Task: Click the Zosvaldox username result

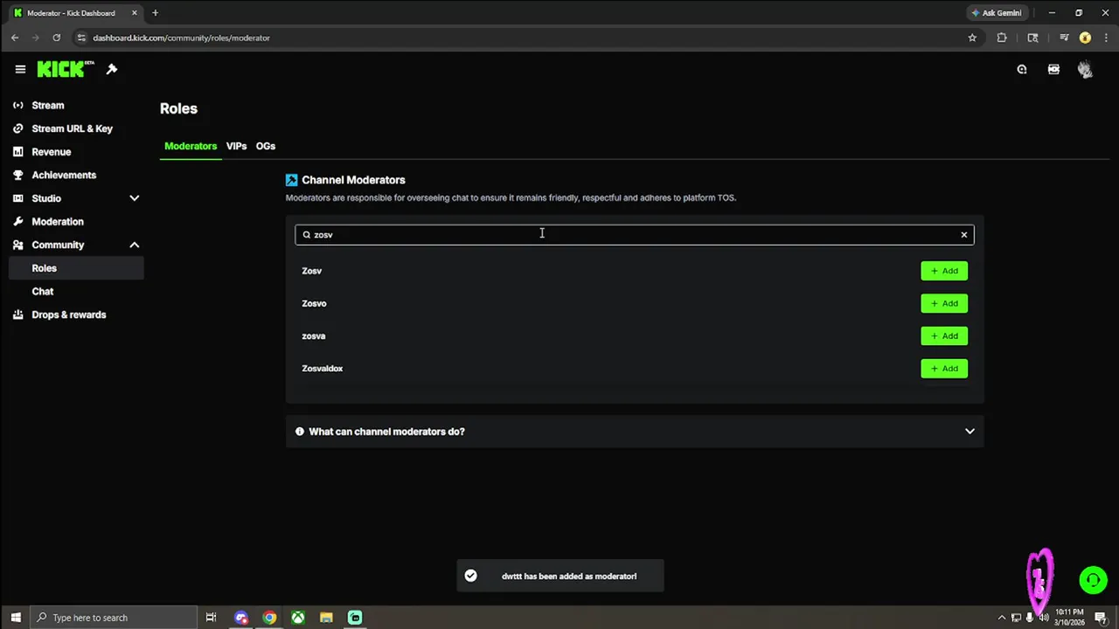Action: click(322, 369)
